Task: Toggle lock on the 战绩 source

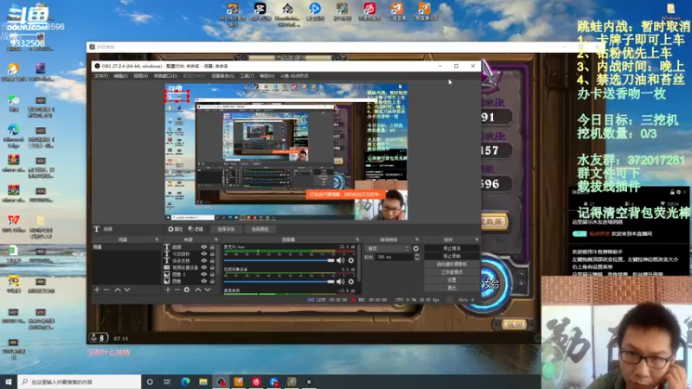Action: 212,247
